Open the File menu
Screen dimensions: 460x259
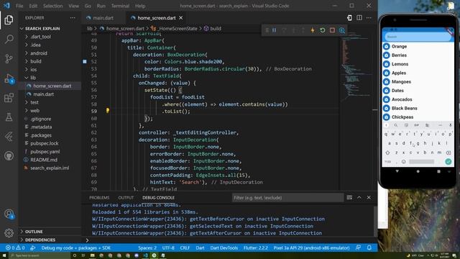[x=19, y=6]
